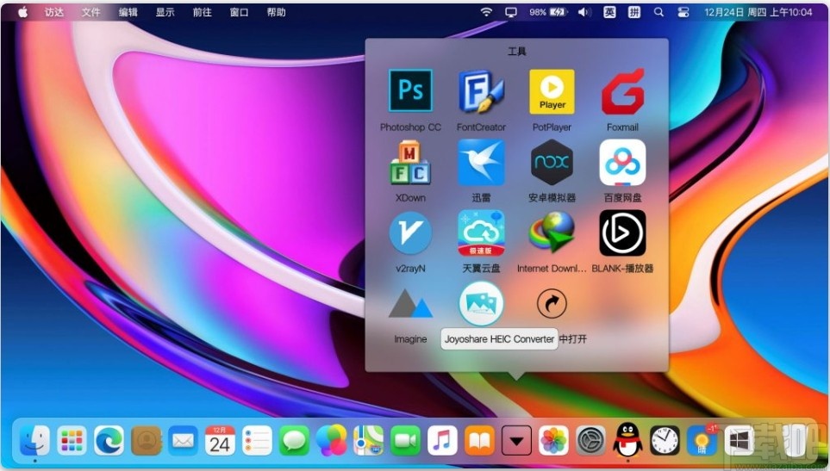This screenshot has width=830, height=471.
Task: Open Control Center from the menu bar
Action: [x=683, y=12]
